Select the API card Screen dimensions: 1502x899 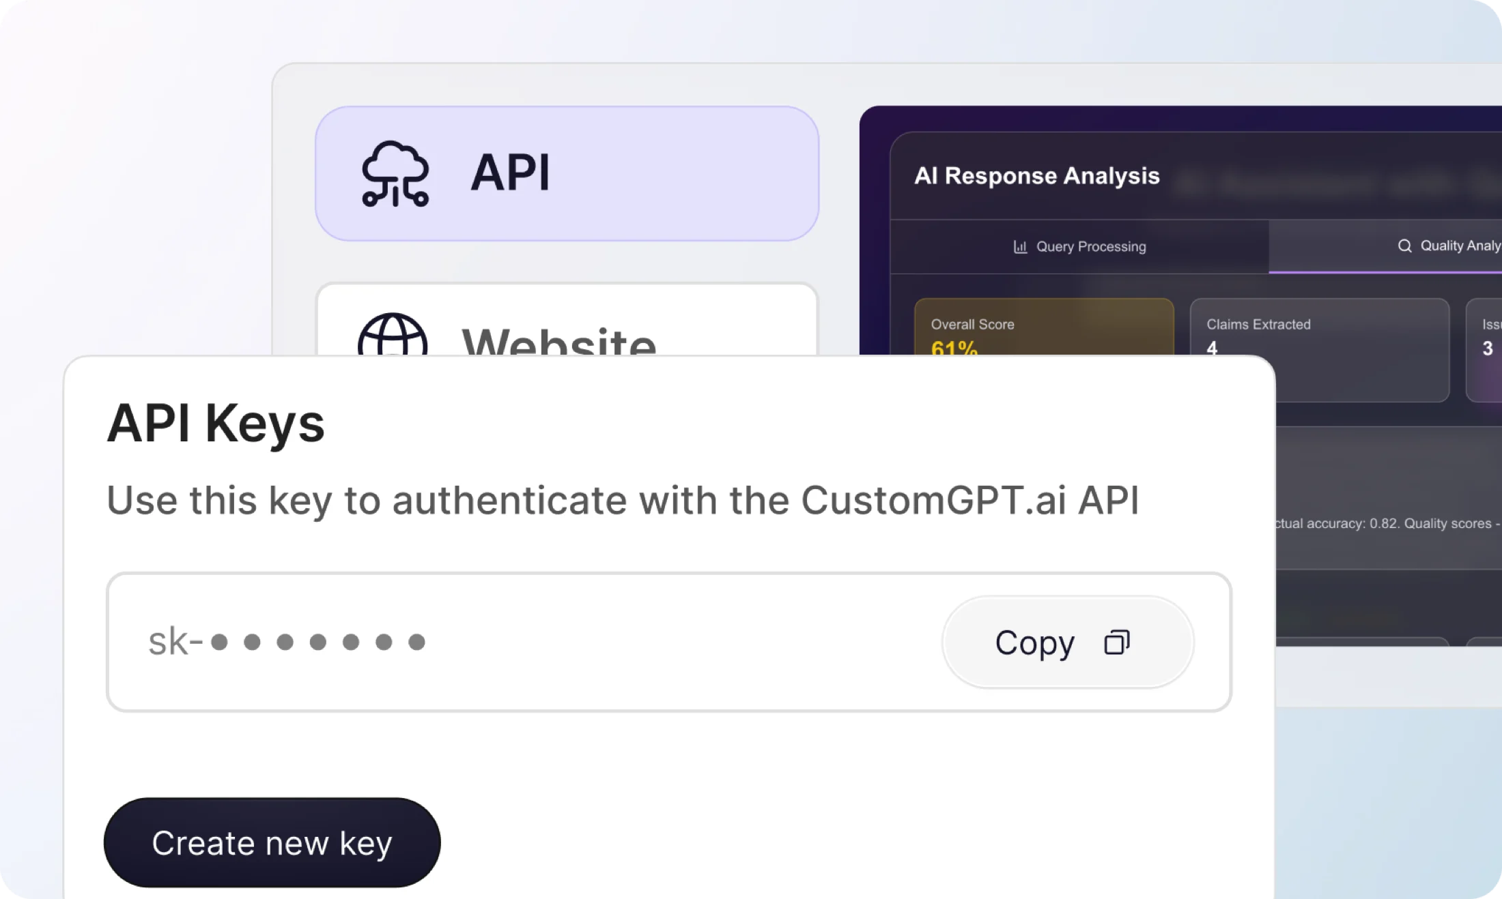567,173
